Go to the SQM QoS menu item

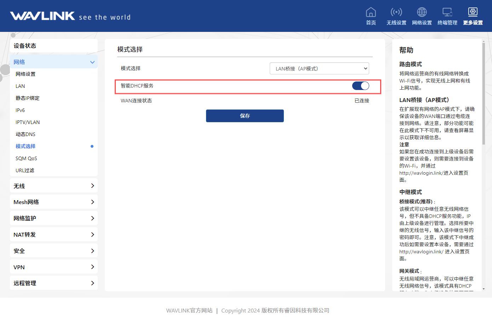(26, 158)
